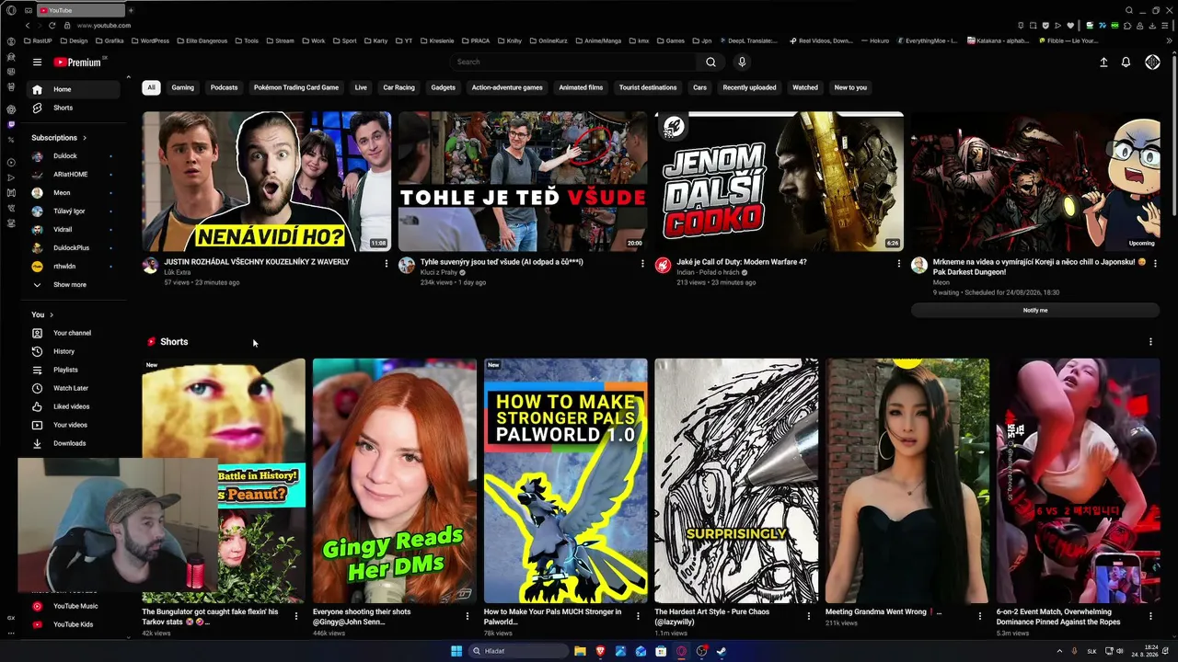
Task: Open the Meon subscription channel
Action: click(x=74, y=193)
